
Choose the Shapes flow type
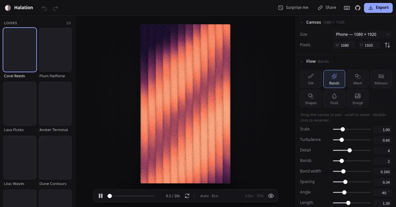tap(311, 99)
